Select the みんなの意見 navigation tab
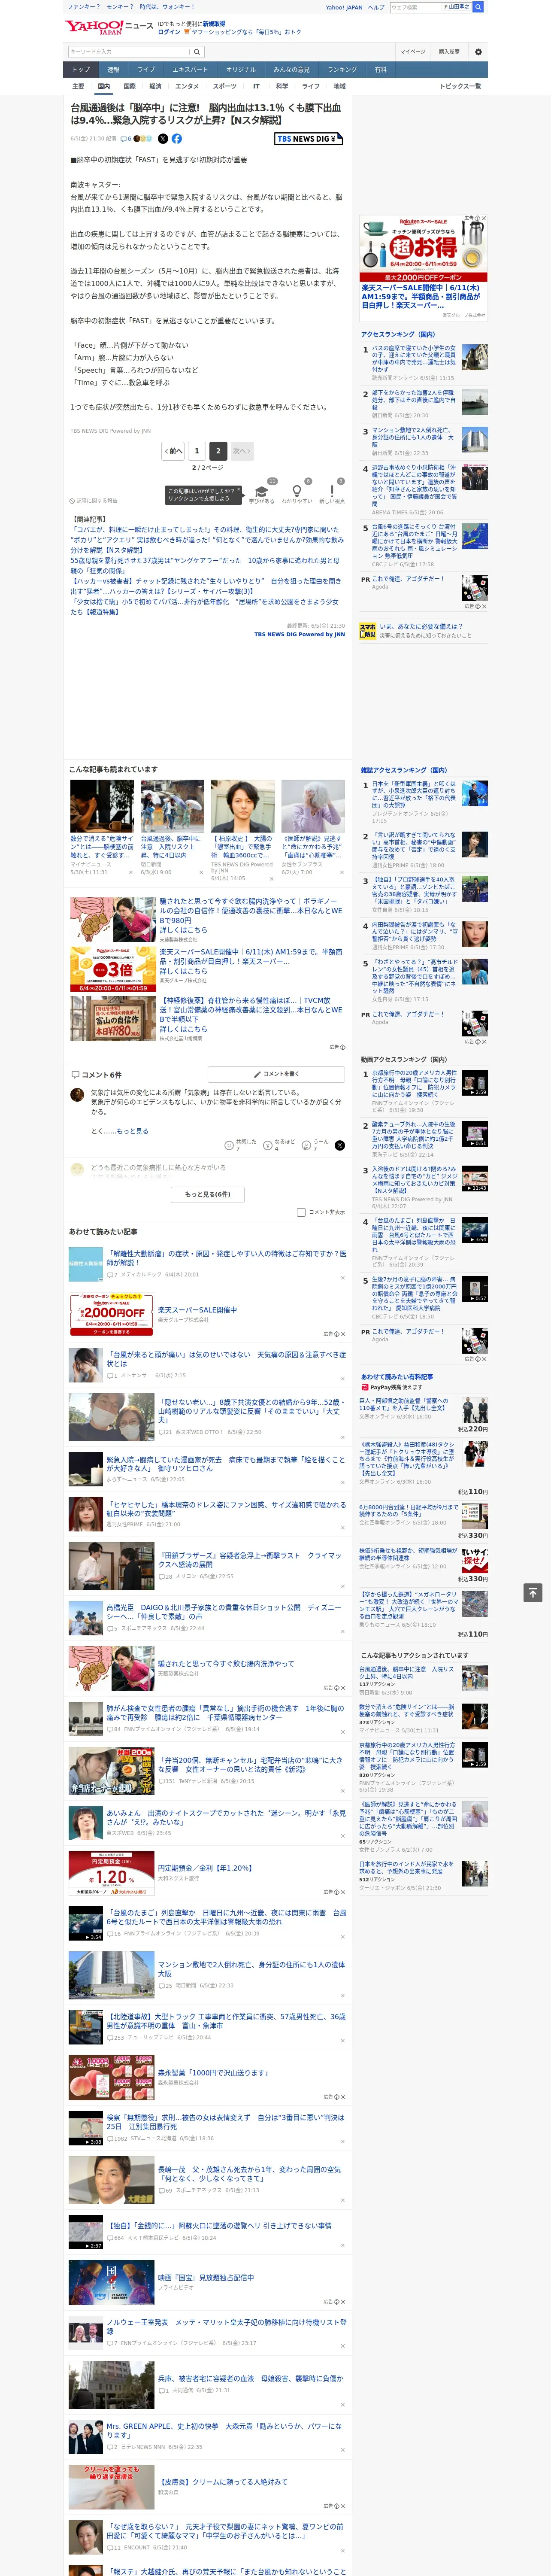The width and height of the screenshot is (551, 2576). (x=292, y=70)
